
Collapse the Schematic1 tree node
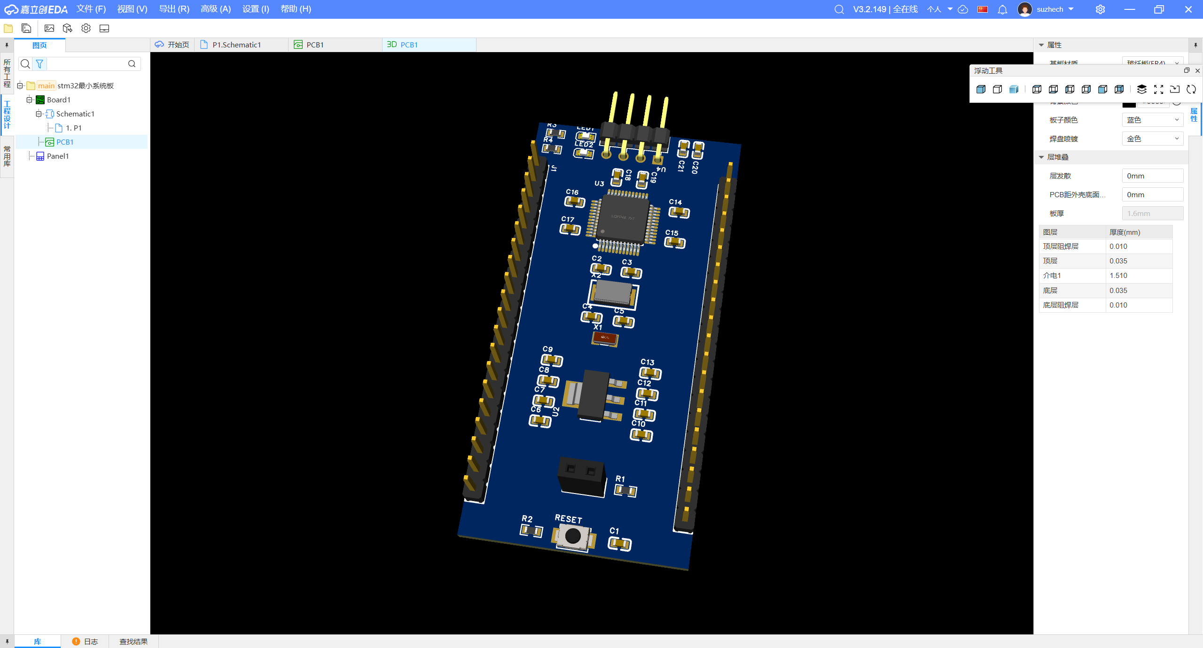[x=39, y=114]
